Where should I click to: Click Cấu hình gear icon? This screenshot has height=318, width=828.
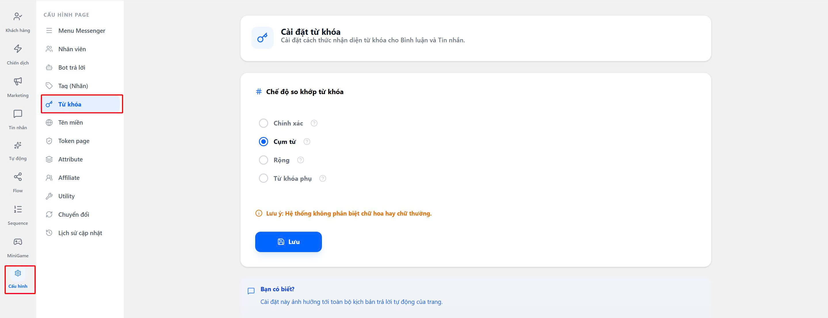coord(18,273)
